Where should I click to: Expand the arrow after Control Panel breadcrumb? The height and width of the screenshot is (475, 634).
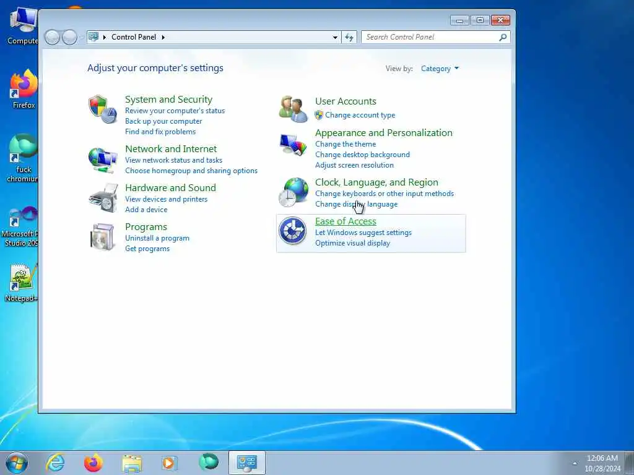point(163,37)
